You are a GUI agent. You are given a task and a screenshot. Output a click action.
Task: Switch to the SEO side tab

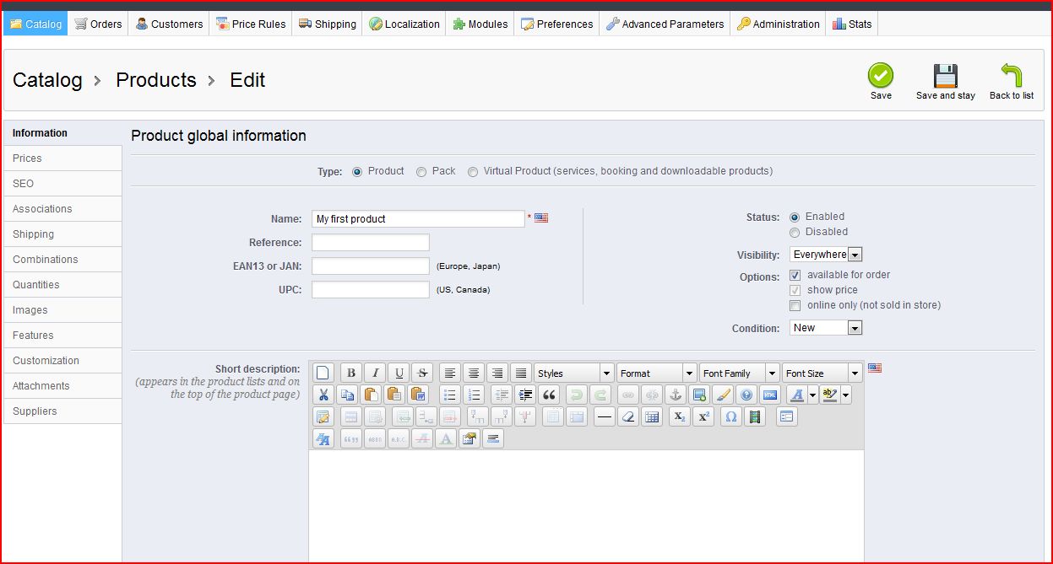(62, 184)
